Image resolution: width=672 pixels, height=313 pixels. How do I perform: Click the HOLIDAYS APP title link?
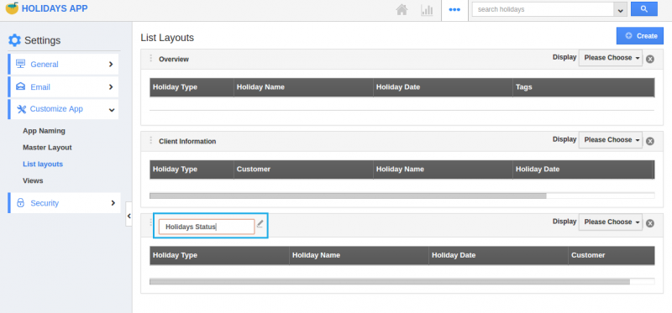pyautogui.click(x=55, y=8)
